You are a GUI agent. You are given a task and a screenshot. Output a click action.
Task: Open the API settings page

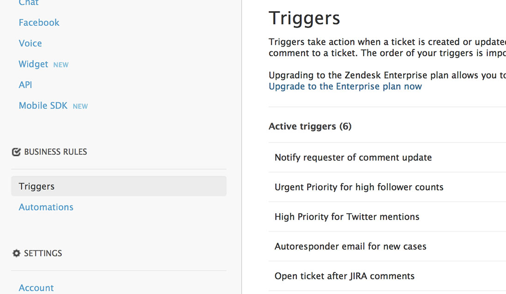pyautogui.click(x=25, y=84)
